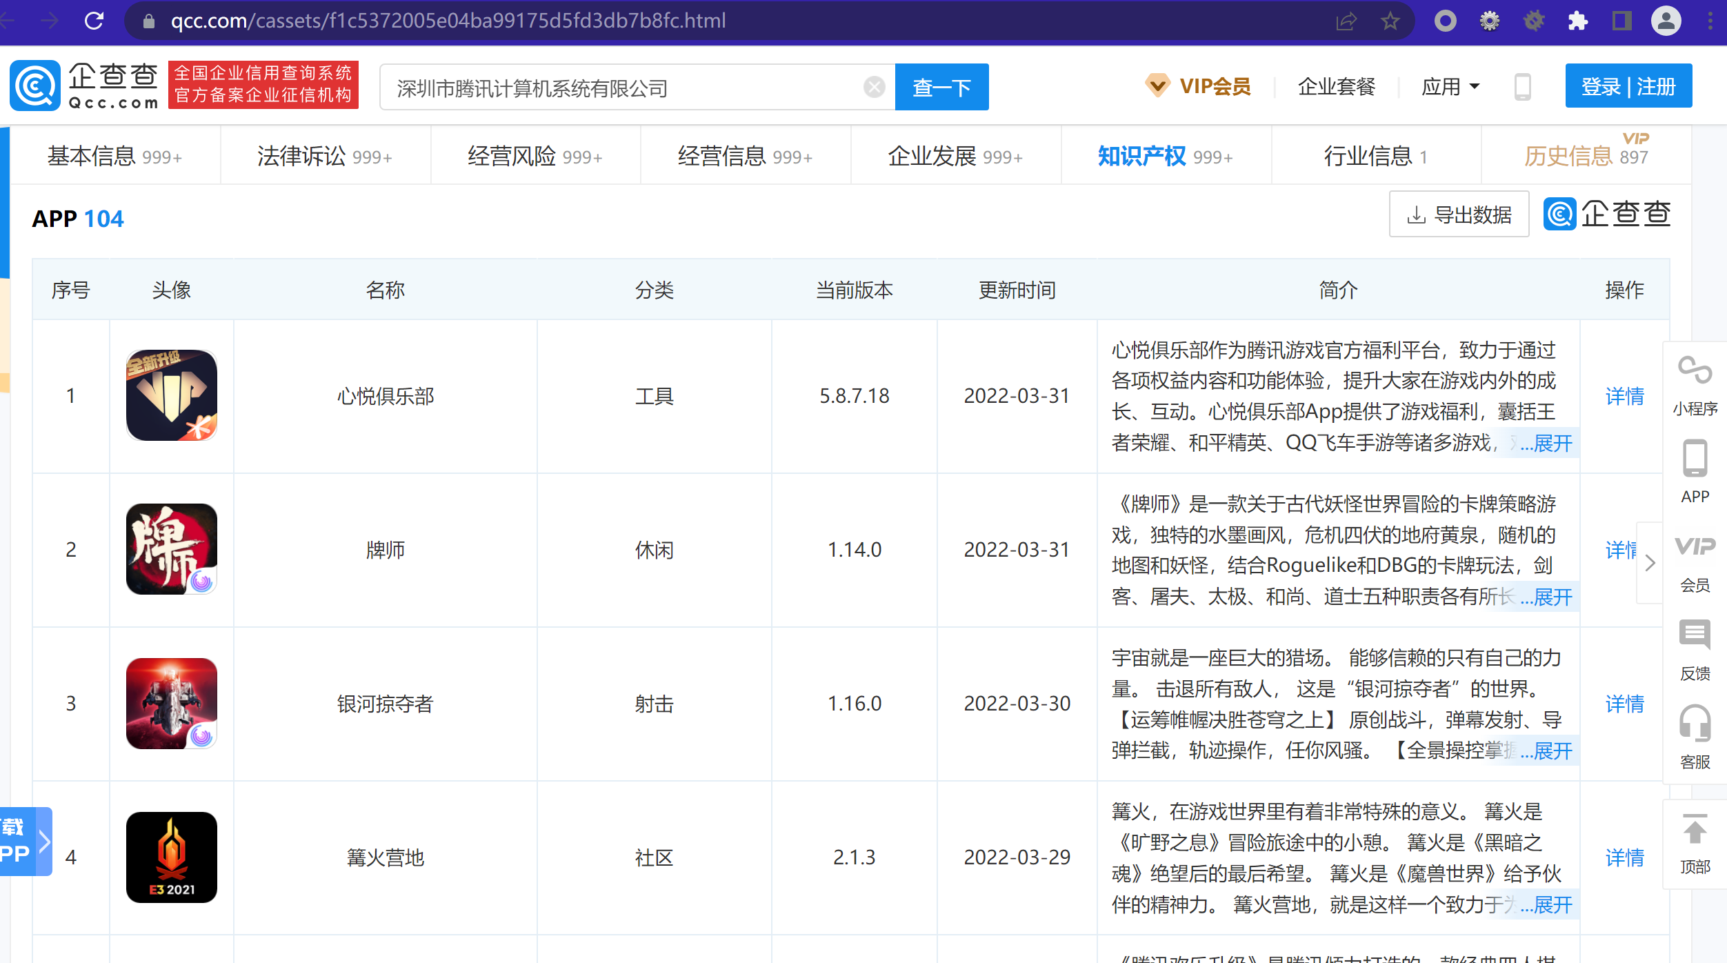The height and width of the screenshot is (963, 1727).
Task: Switch to the 企业发展 tab
Action: coord(955,156)
